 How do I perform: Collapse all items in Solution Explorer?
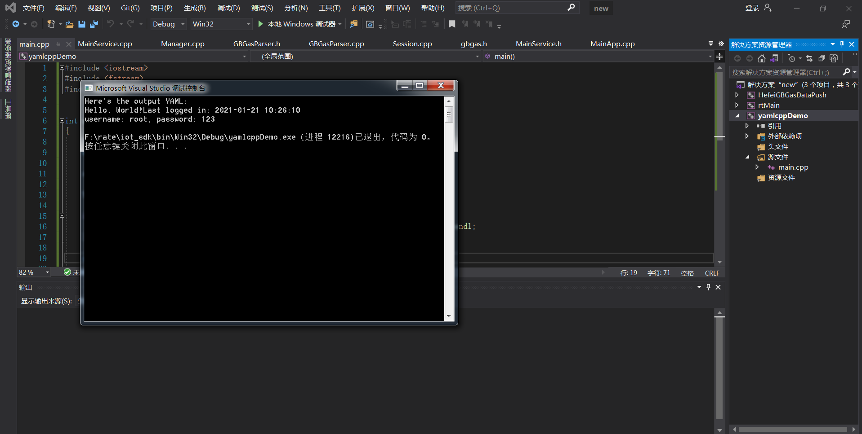822,58
